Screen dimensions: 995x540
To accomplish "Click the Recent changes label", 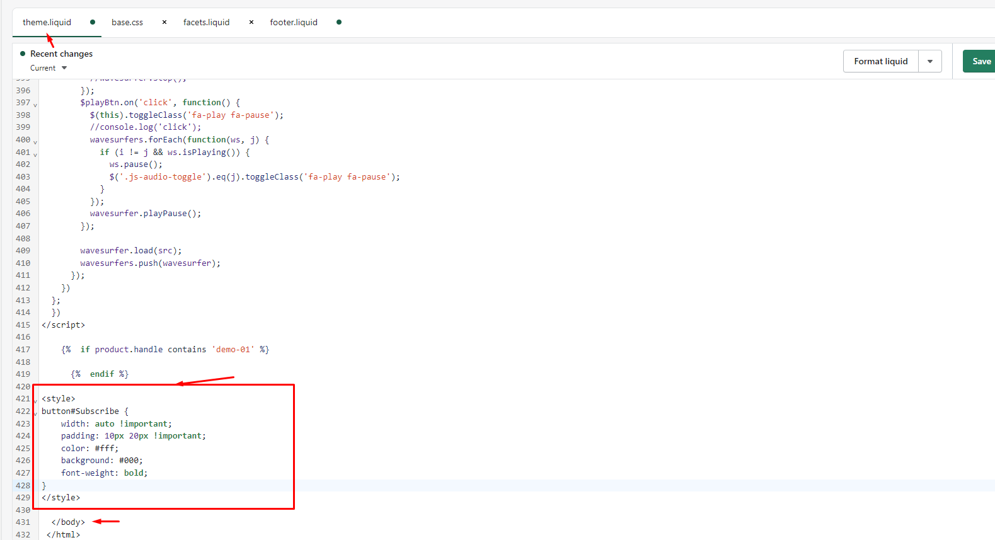I will pos(61,54).
